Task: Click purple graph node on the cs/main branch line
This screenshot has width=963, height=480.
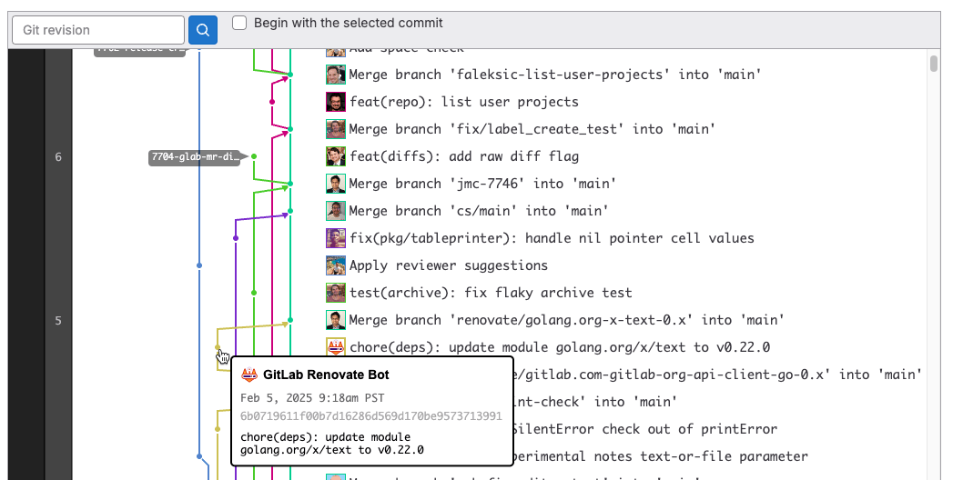Action: 236,238
